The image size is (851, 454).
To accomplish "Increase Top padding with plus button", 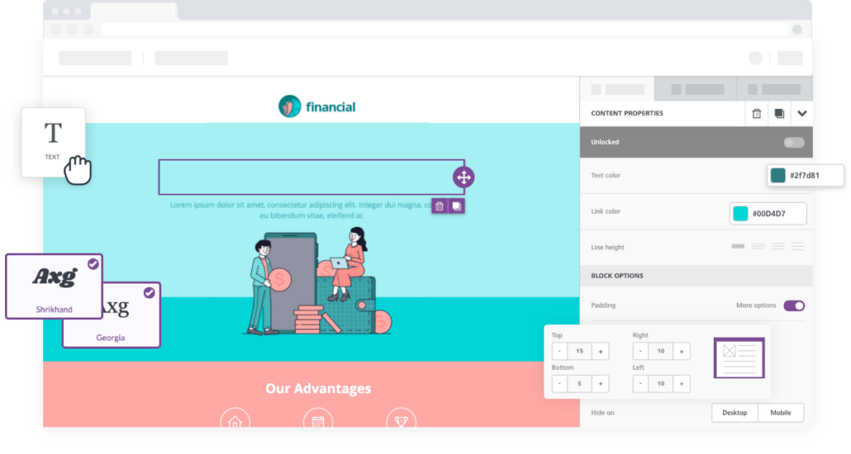I will pyautogui.click(x=600, y=352).
